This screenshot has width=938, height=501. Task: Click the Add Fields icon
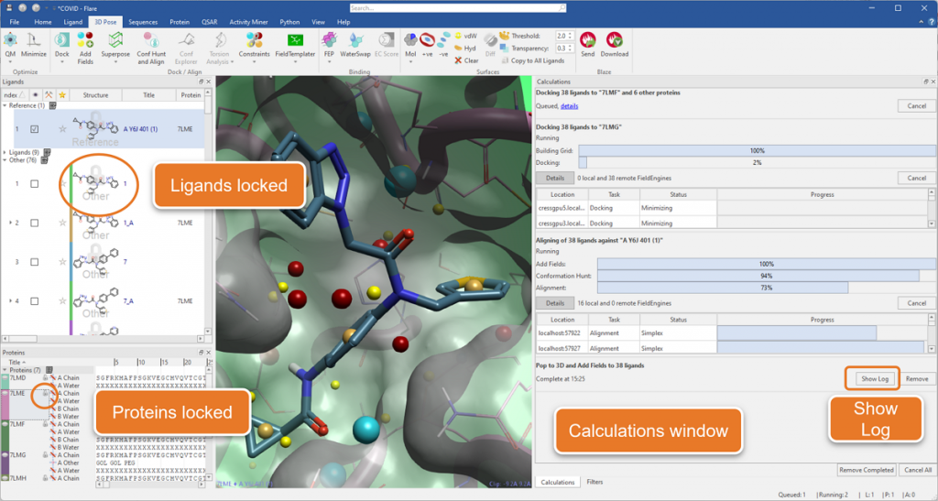point(85,40)
